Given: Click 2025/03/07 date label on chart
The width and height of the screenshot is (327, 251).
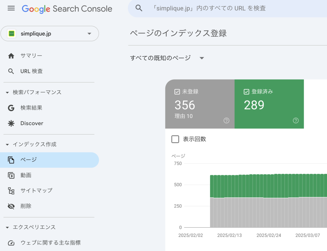Looking at the screenshot, I should (308, 235).
